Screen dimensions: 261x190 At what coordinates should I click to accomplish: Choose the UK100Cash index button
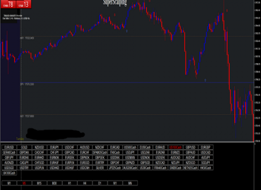9,173
